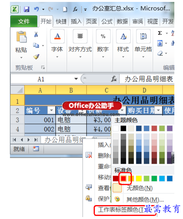183x219 pixels.
Task: Go to previous sheet navigation arrow
Action: pyautogui.click(x=22, y=140)
